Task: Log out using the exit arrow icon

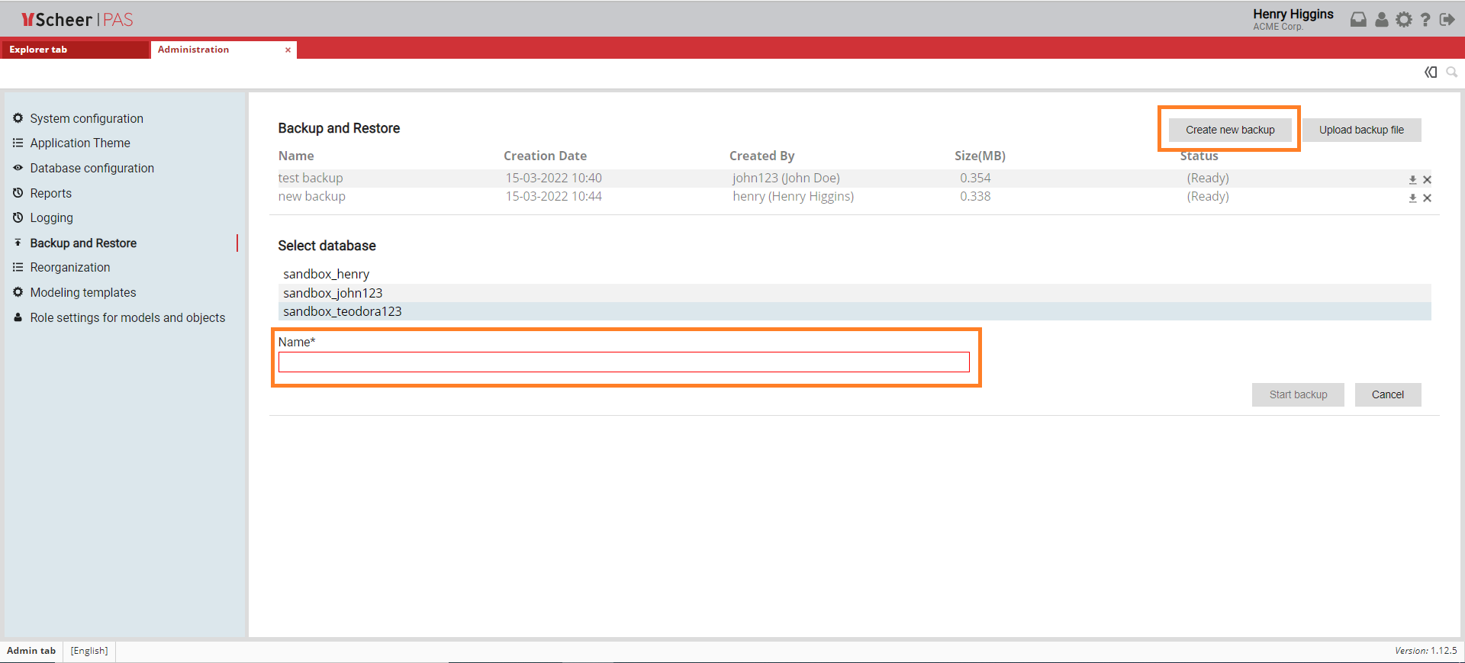Action: 1447,20
